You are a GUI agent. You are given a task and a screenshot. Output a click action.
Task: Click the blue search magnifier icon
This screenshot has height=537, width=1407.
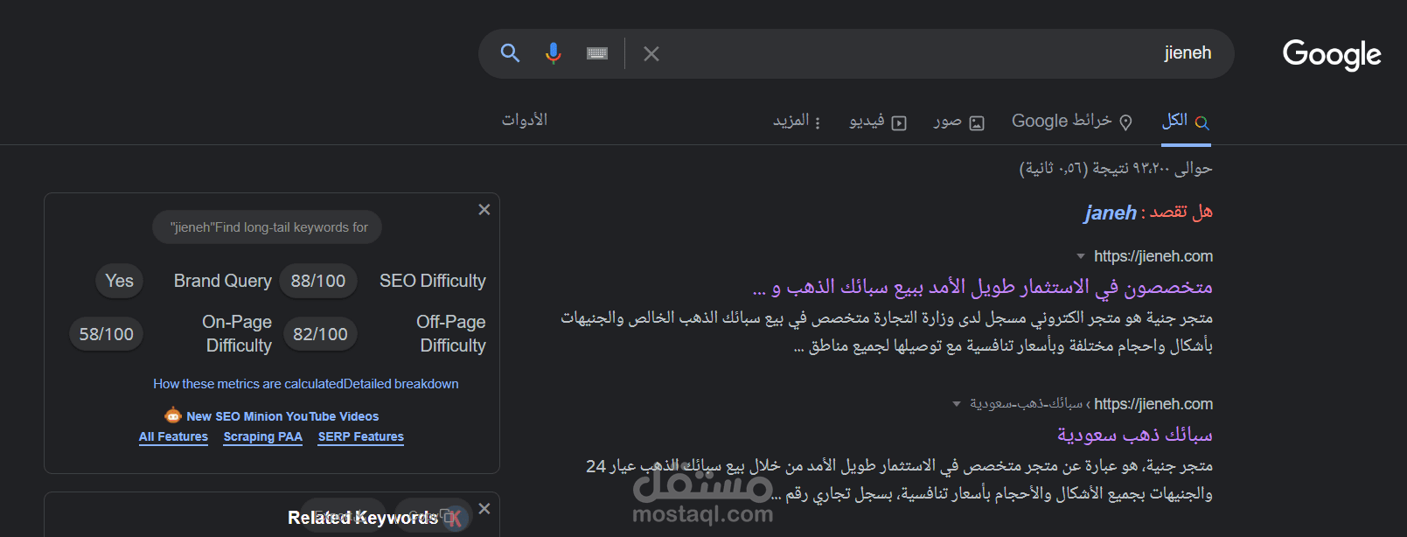coord(511,53)
